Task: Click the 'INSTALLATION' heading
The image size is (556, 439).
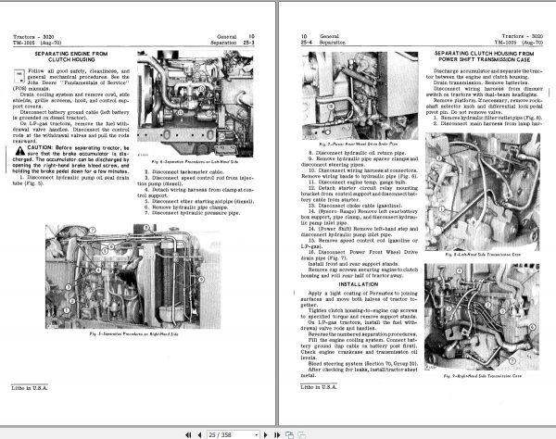Action: tap(359, 284)
